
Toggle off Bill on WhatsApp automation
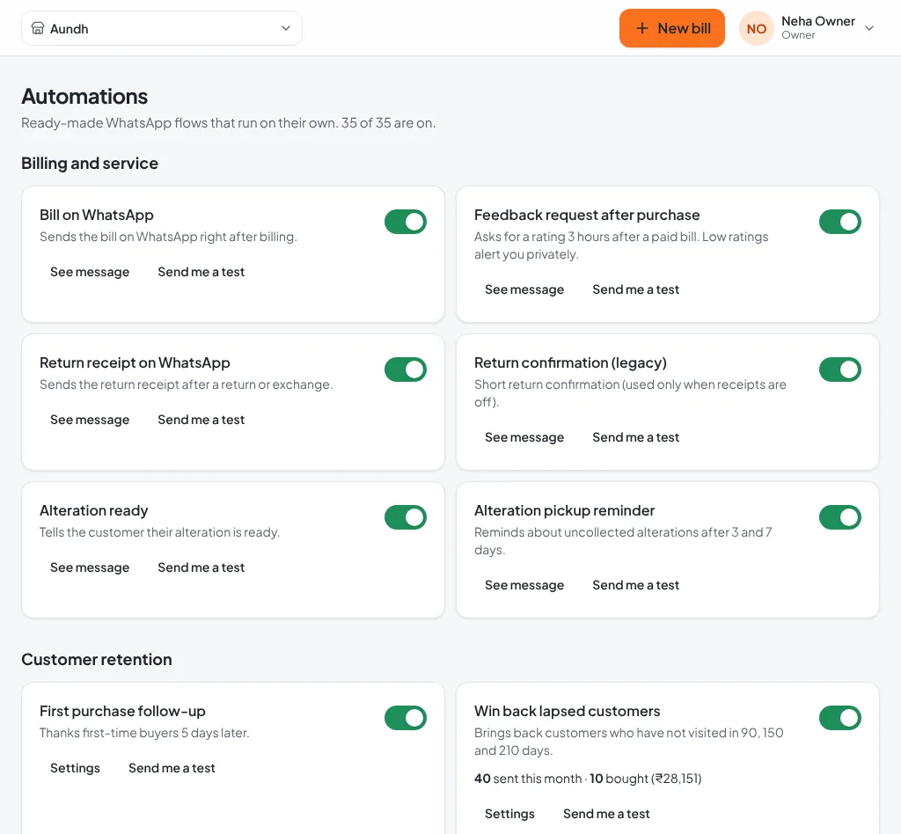tap(405, 222)
